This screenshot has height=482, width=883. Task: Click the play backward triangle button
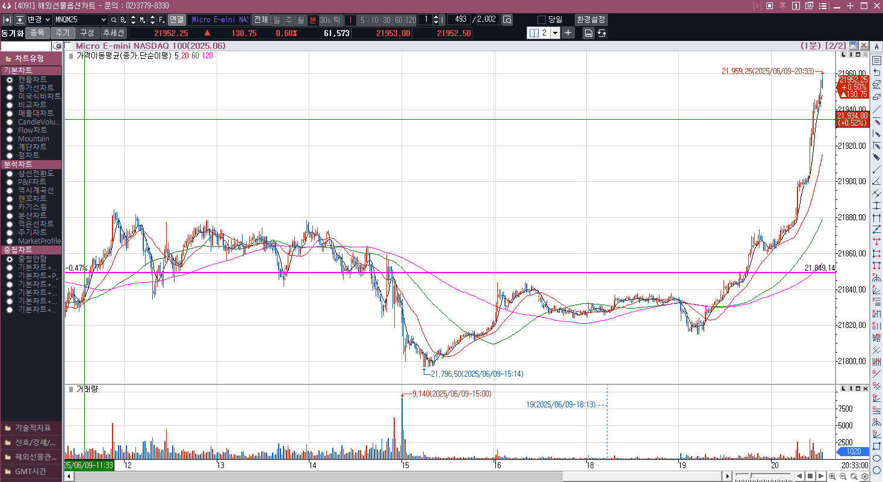coord(799,476)
